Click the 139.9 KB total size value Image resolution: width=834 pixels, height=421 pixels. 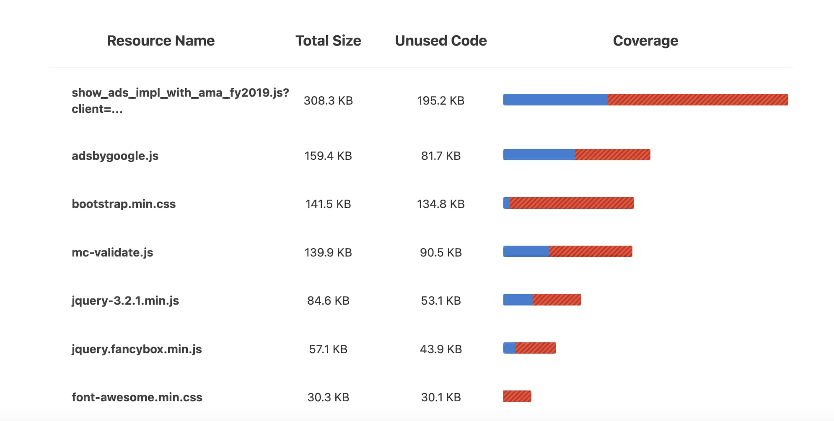pyautogui.click(x=328, y=252)
